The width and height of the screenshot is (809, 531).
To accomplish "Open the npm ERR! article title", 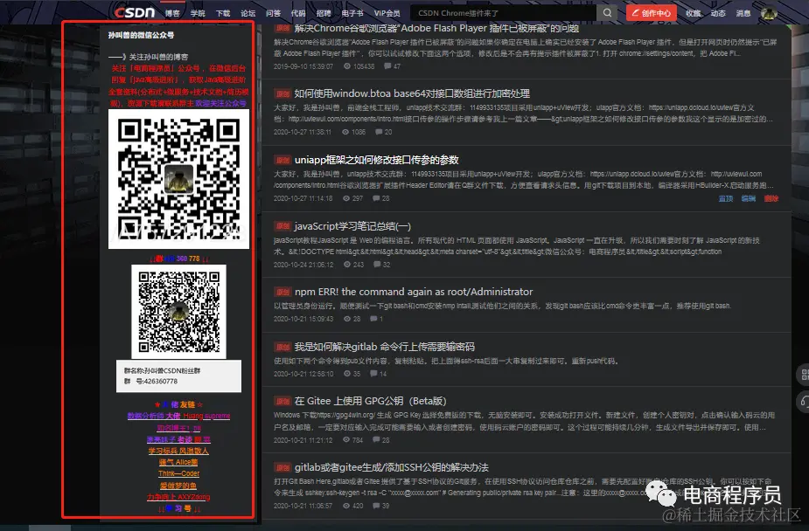I will tap(414, 292).
